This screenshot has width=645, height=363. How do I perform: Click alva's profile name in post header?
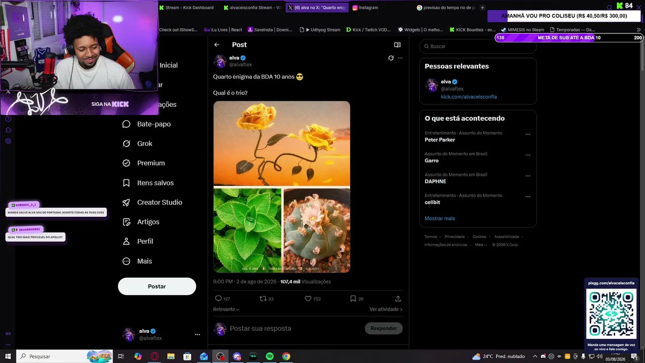point(234,58)
